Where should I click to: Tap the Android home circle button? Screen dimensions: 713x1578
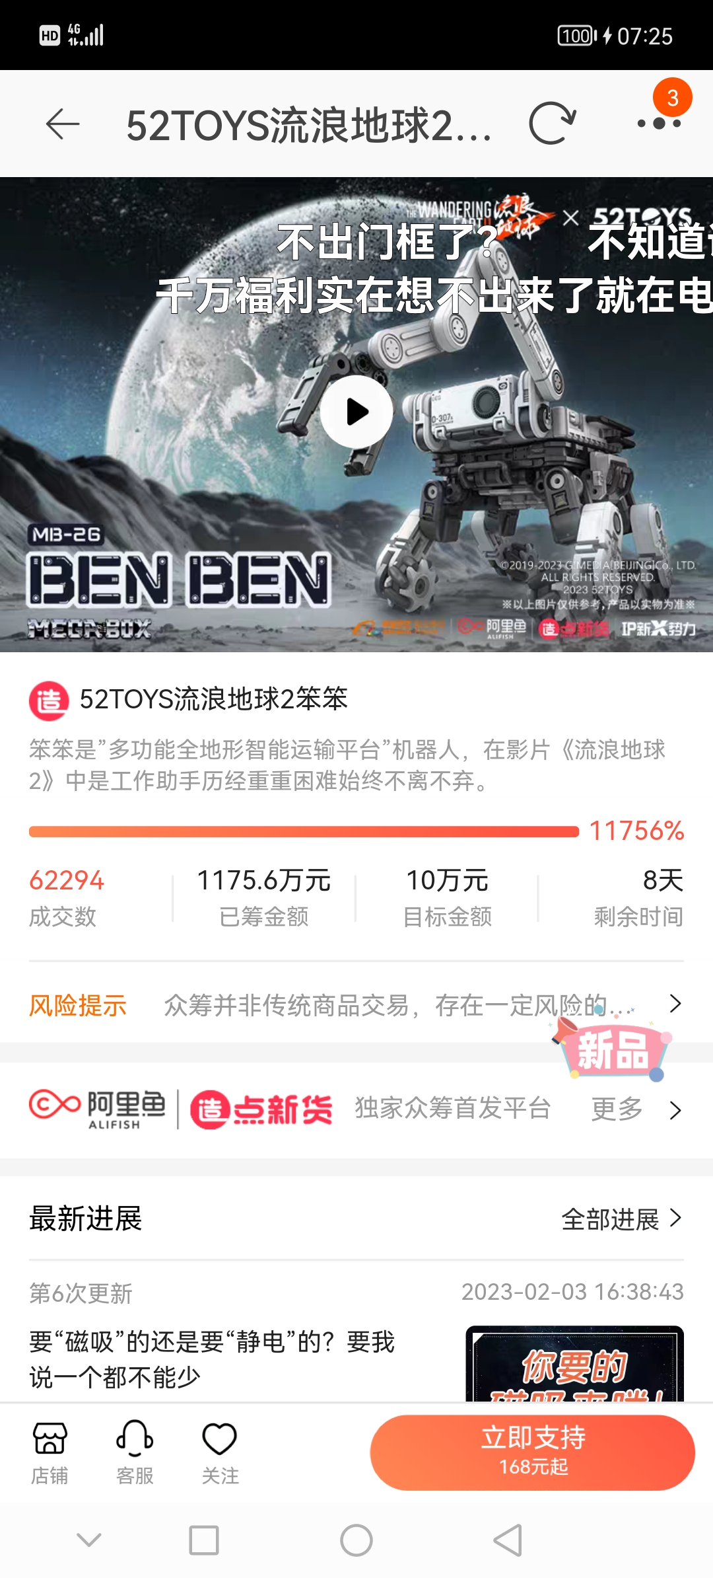click(356, 1540)
